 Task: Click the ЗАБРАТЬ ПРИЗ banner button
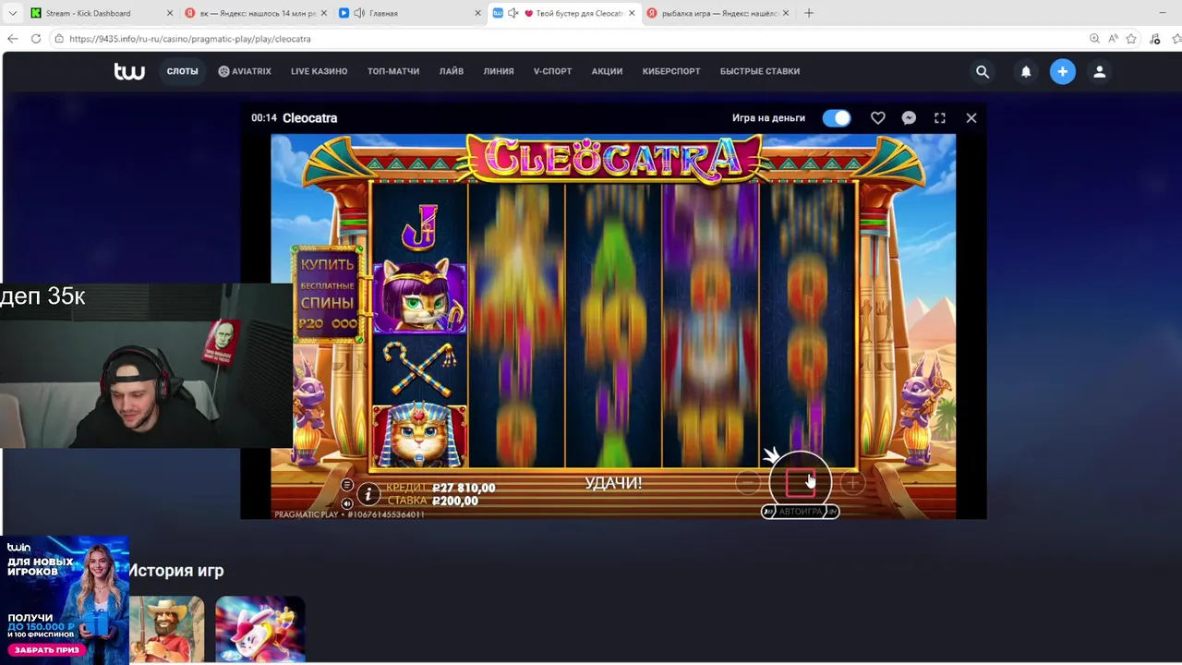click(x=45, y=649)
